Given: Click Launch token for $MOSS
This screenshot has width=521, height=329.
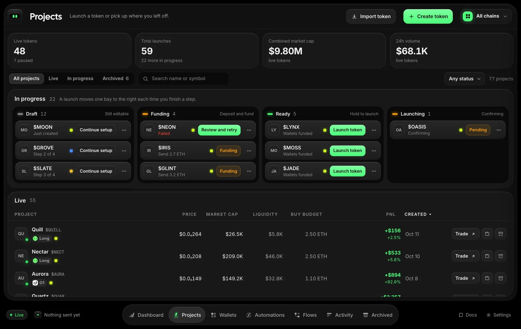Looking at the screenshot, I should tap(347, 151).
